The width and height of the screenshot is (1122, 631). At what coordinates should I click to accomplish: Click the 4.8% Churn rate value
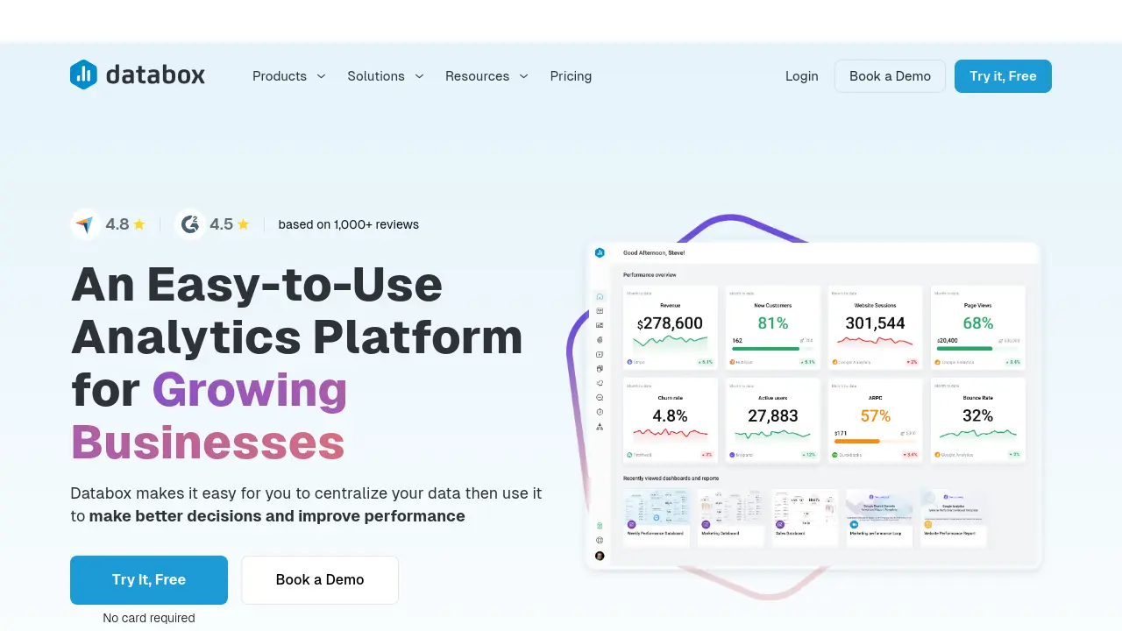click(x=670, y=415)
